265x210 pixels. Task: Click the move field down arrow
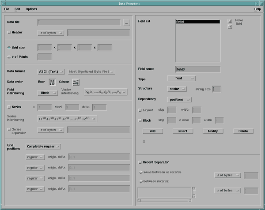point(230,27)
